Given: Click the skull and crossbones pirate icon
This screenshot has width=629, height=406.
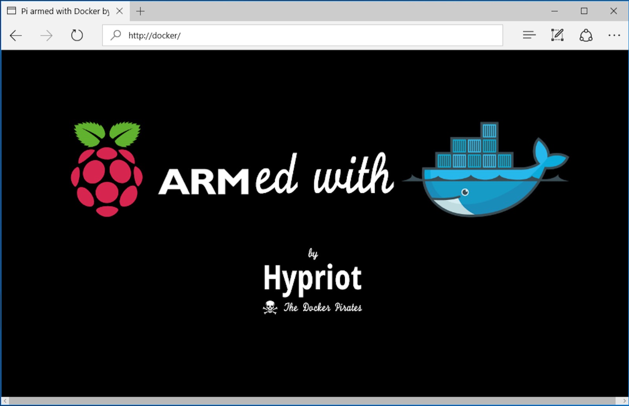Looking at the screenshot, I should 270,307.
